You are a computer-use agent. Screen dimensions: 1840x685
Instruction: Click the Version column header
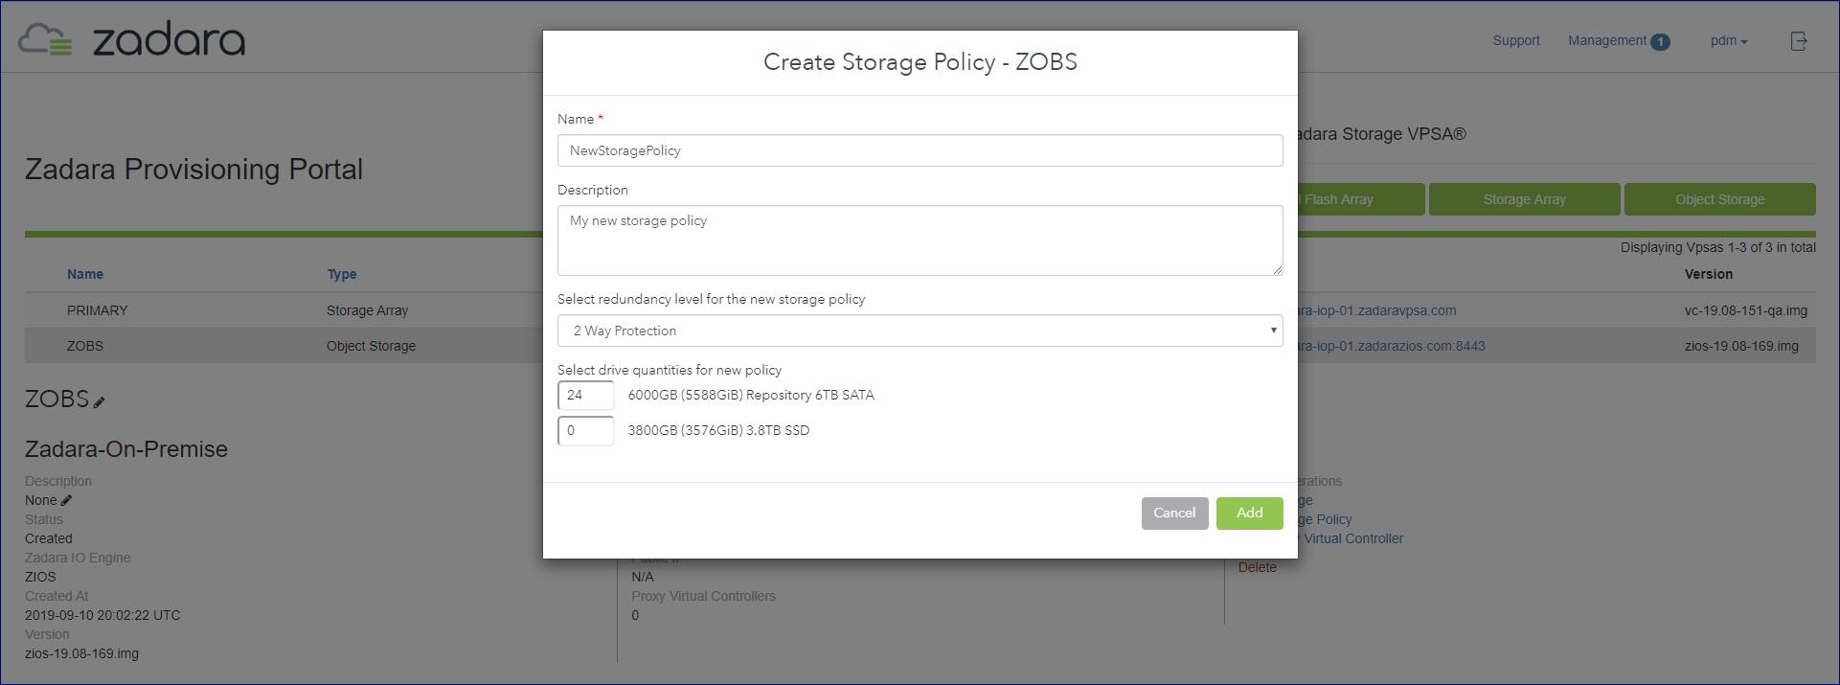(1709, 274)
